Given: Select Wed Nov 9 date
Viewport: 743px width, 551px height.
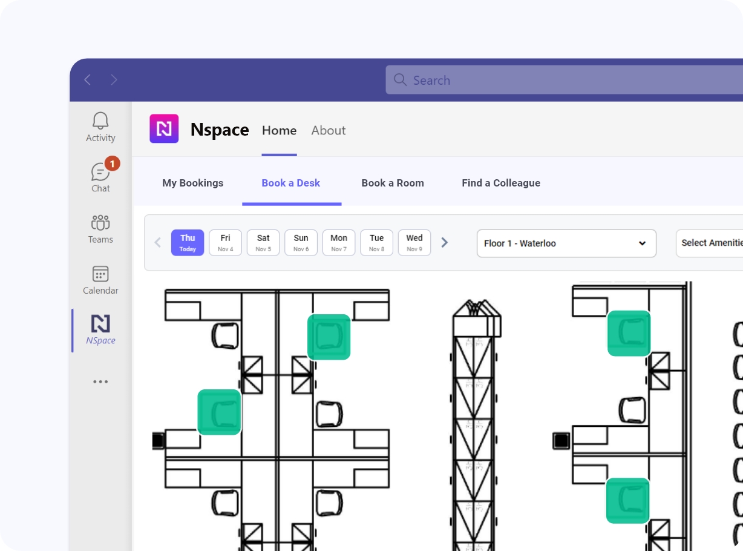Looking at the screenshot, I should click(414, 242).
